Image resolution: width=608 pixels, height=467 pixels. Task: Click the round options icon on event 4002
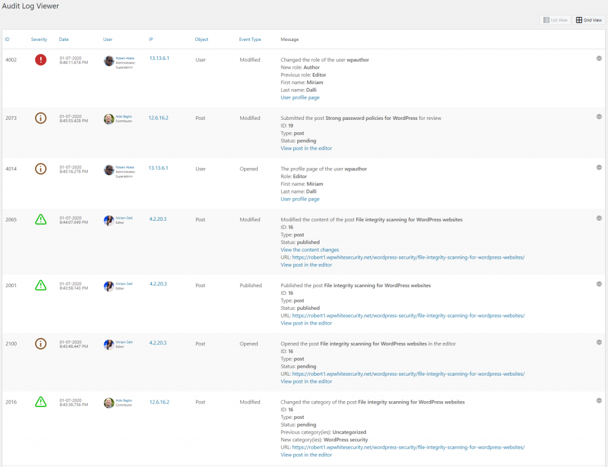tap(598, 58)
